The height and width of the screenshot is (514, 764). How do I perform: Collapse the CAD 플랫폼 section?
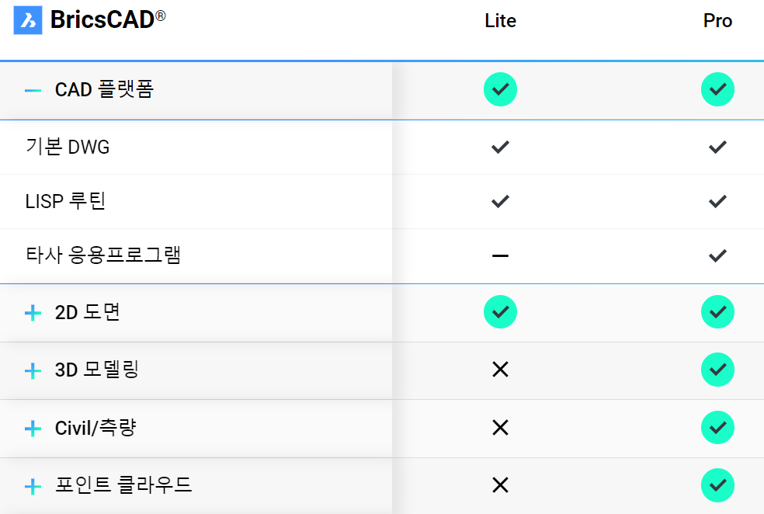(33, 90)
